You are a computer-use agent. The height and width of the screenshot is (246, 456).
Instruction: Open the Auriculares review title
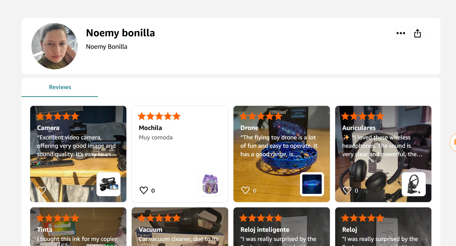coord(359,128)
